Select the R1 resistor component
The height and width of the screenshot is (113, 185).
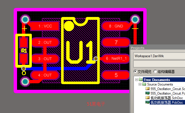(24, 51)
